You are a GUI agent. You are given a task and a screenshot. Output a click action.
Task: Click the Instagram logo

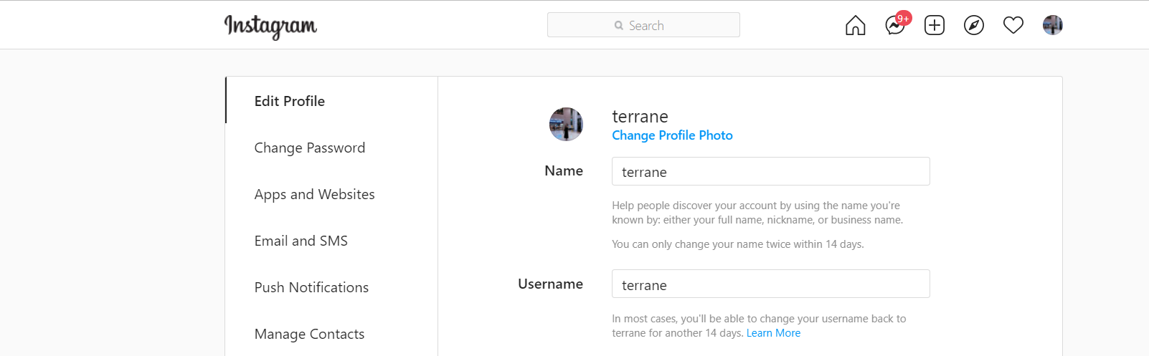270,27
